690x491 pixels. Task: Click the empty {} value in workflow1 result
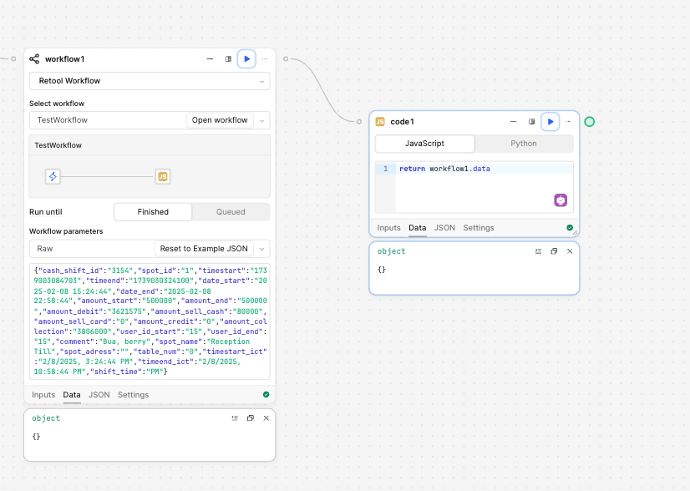(36, 437)
